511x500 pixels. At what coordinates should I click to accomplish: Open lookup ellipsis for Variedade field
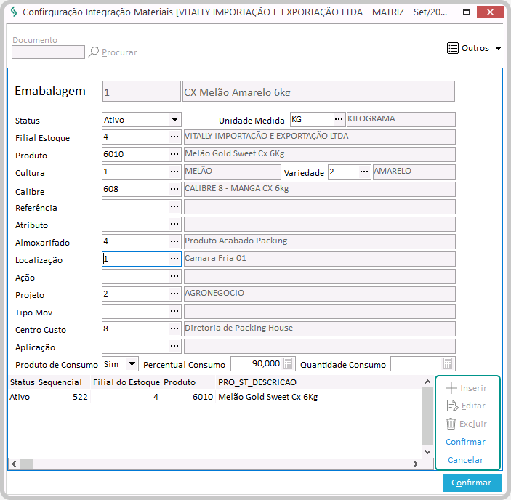[x=364, y=172]
